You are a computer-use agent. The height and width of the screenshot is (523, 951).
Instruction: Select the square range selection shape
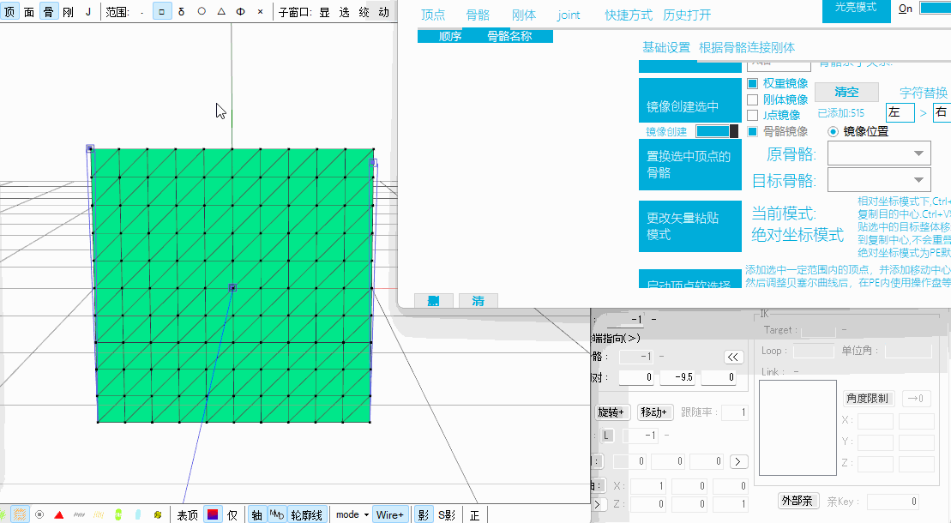162,12
